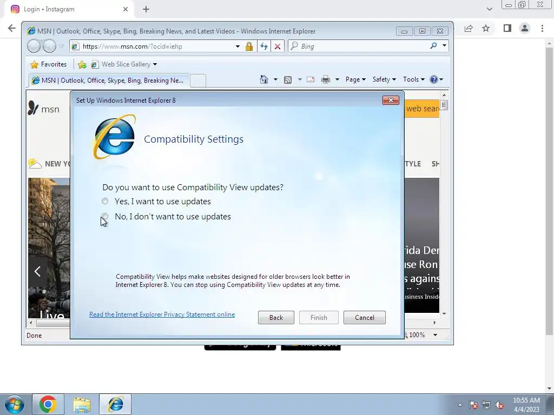Screen dimensions: 554x415
Task: Open the IE Privacy Statement online link
Action: click(162, 314)
